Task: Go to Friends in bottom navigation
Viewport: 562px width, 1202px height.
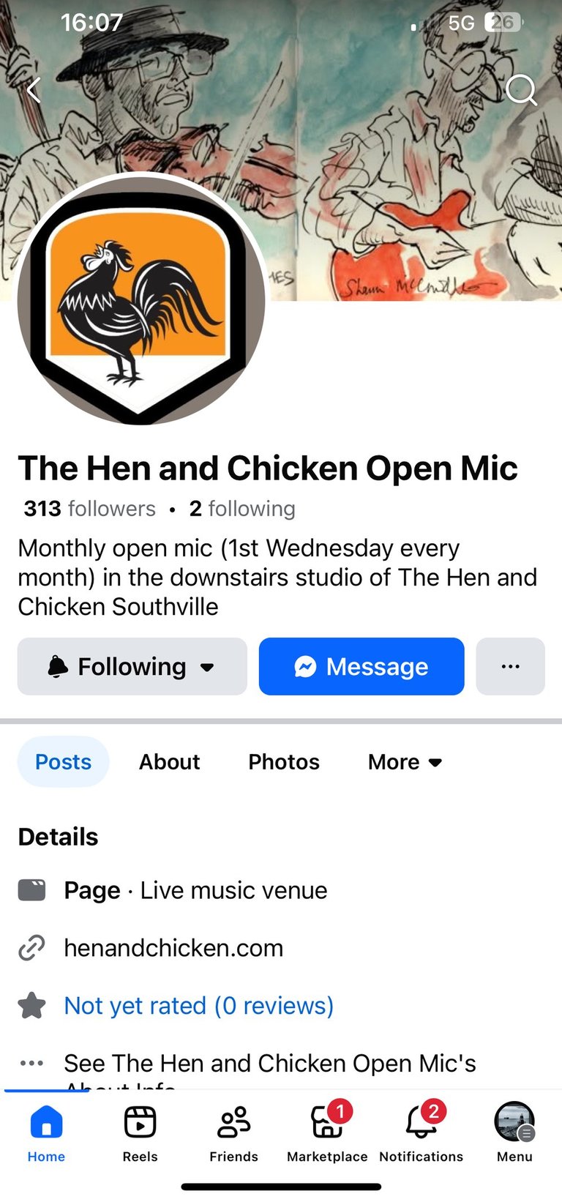Action: (233, 1122)
